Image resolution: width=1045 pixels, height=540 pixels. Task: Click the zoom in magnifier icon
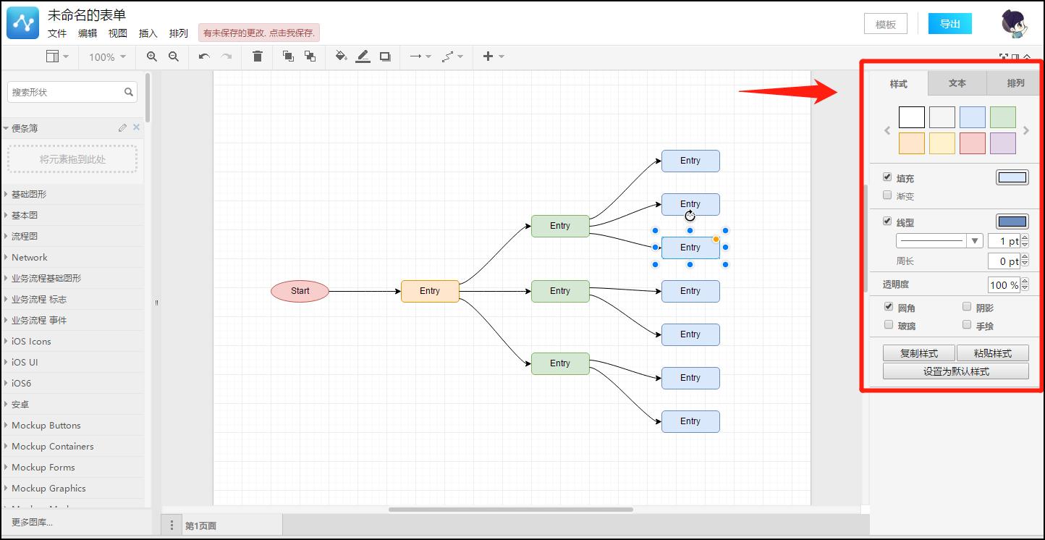(x=151, y=56)
